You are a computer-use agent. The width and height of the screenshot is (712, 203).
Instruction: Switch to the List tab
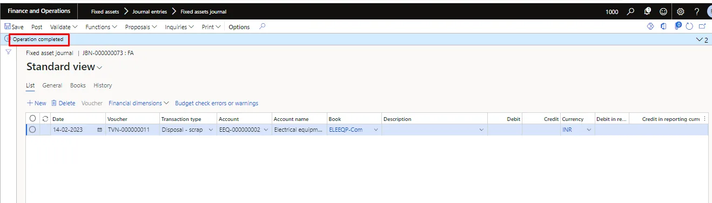pos(30,85)
